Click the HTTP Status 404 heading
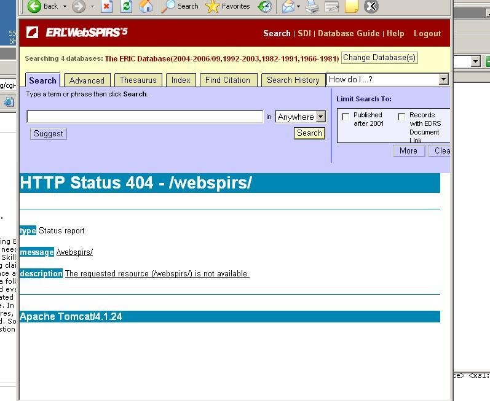Image resolution: width=490 pixels, height=401 pixels. click(136, 182)
